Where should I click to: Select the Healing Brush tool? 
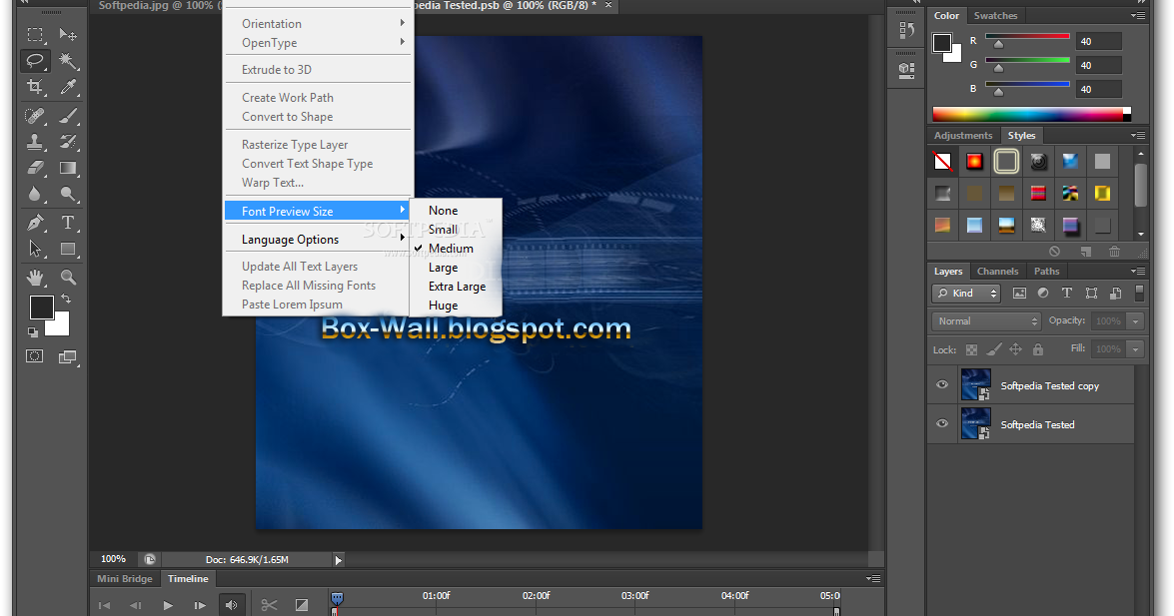(x=34, y=115)
